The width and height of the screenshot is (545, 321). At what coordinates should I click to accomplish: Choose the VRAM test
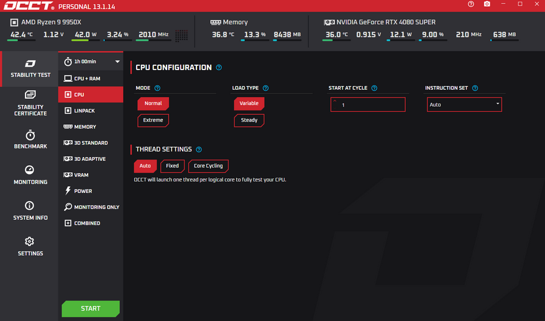[x=91, y=174]
